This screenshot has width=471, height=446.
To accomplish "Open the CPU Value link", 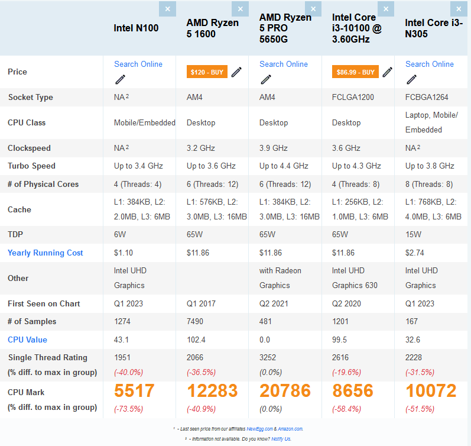I will (27, 340).
